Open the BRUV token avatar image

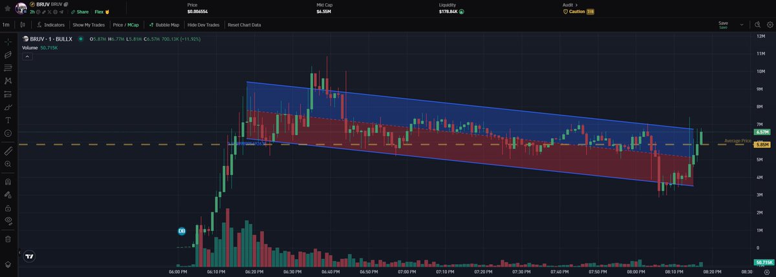(x=21, y=8)
